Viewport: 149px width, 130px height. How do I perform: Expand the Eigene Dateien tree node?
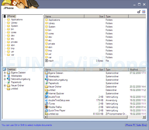(5, 73)
